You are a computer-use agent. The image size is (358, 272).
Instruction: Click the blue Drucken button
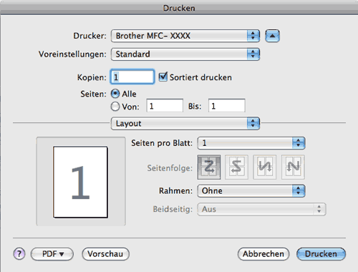[x=321, y=254]
